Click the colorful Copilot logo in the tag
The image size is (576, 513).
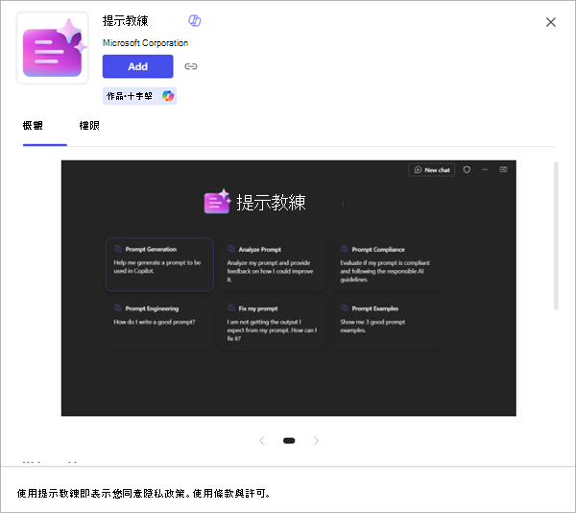click(x=168, y=96)
